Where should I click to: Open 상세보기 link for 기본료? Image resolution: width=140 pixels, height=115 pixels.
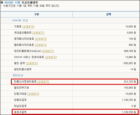[x=28, y=27]
